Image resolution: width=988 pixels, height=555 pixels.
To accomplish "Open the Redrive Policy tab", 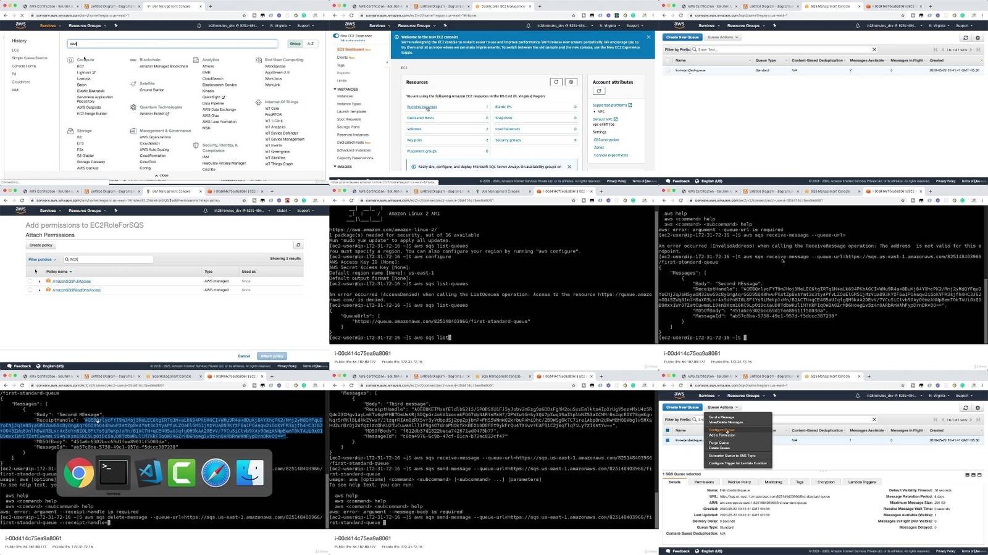I will (739, 482).
